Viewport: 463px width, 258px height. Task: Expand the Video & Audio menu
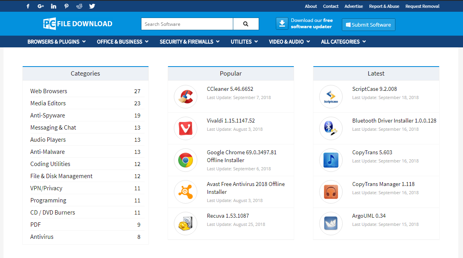pos(290,42)
